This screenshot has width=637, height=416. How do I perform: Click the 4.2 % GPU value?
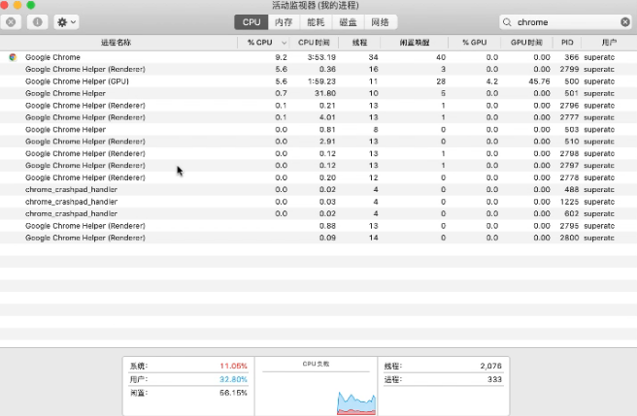492,81
